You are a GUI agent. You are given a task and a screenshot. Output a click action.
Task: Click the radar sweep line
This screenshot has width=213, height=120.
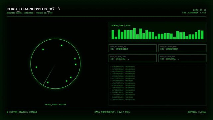pos(49,75)
